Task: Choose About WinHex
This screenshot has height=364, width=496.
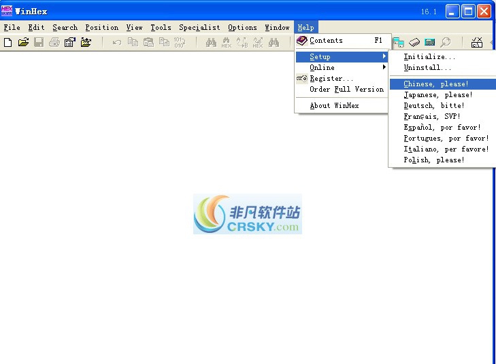Action: [x=342, y=106]
